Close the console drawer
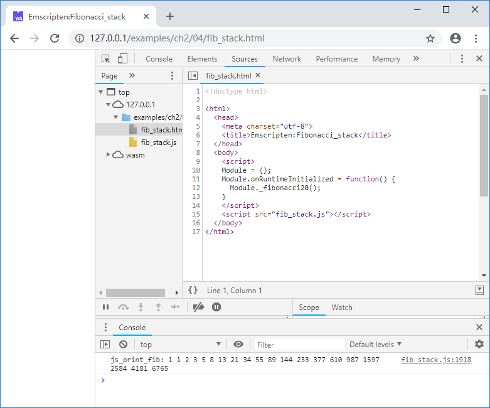 [x=479, y=327]
